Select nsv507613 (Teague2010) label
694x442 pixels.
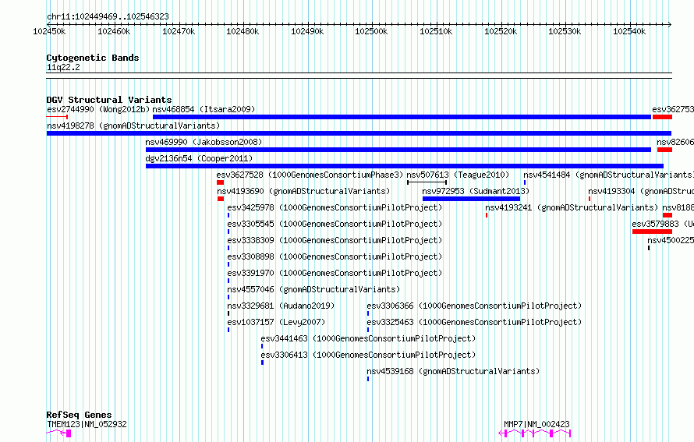point(458,175)
